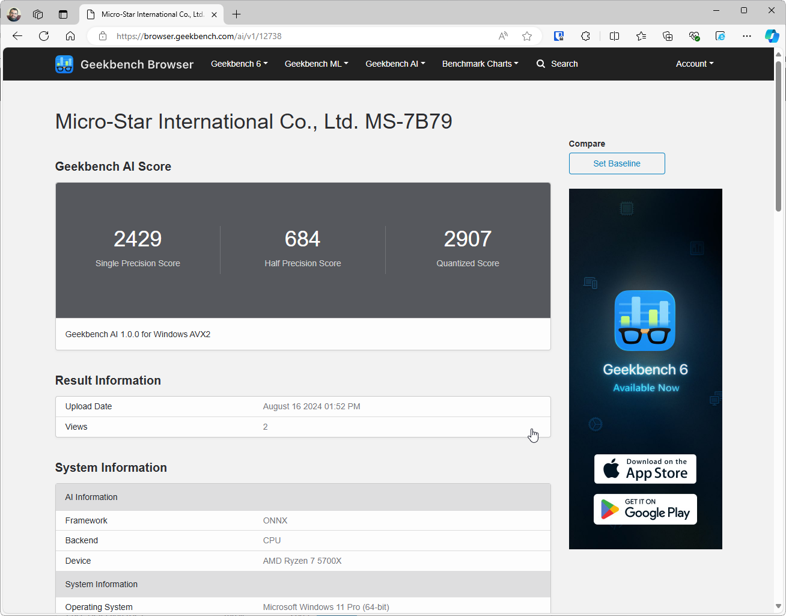Refresh the page with reload icon

click(x=44, y=36)
